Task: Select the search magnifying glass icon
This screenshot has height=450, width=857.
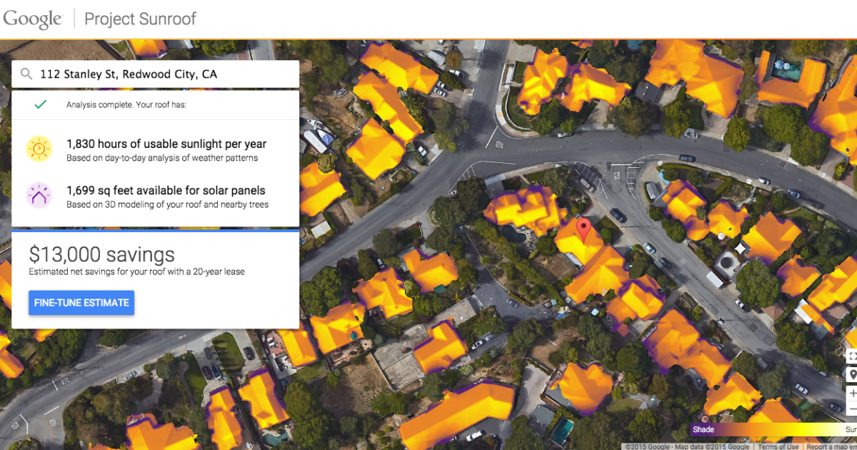Action: pyautogui.click(x=26, y=74)
